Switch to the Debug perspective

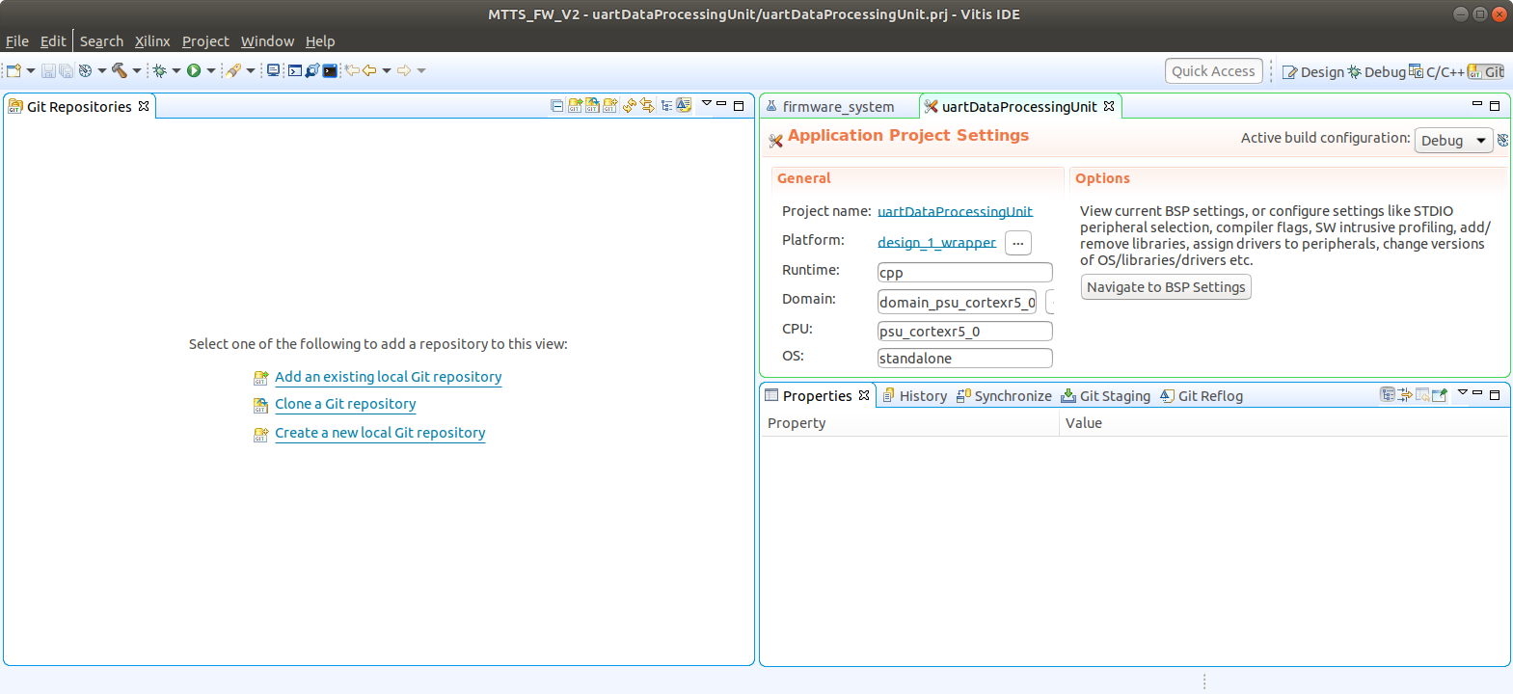[x=1377, y=72]
